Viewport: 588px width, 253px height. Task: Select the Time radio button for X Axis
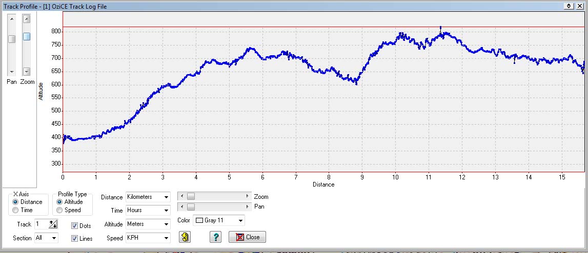click(x=16, y=210)
